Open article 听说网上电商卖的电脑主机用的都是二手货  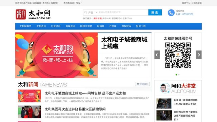(x=185, y=102)
